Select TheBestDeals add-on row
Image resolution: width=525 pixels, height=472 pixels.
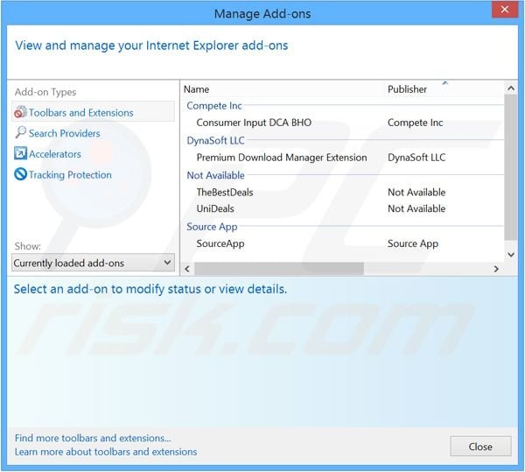225,193
